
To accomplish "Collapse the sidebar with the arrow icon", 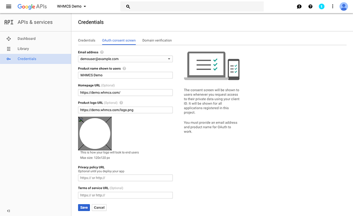I will (x=8, y=211).
